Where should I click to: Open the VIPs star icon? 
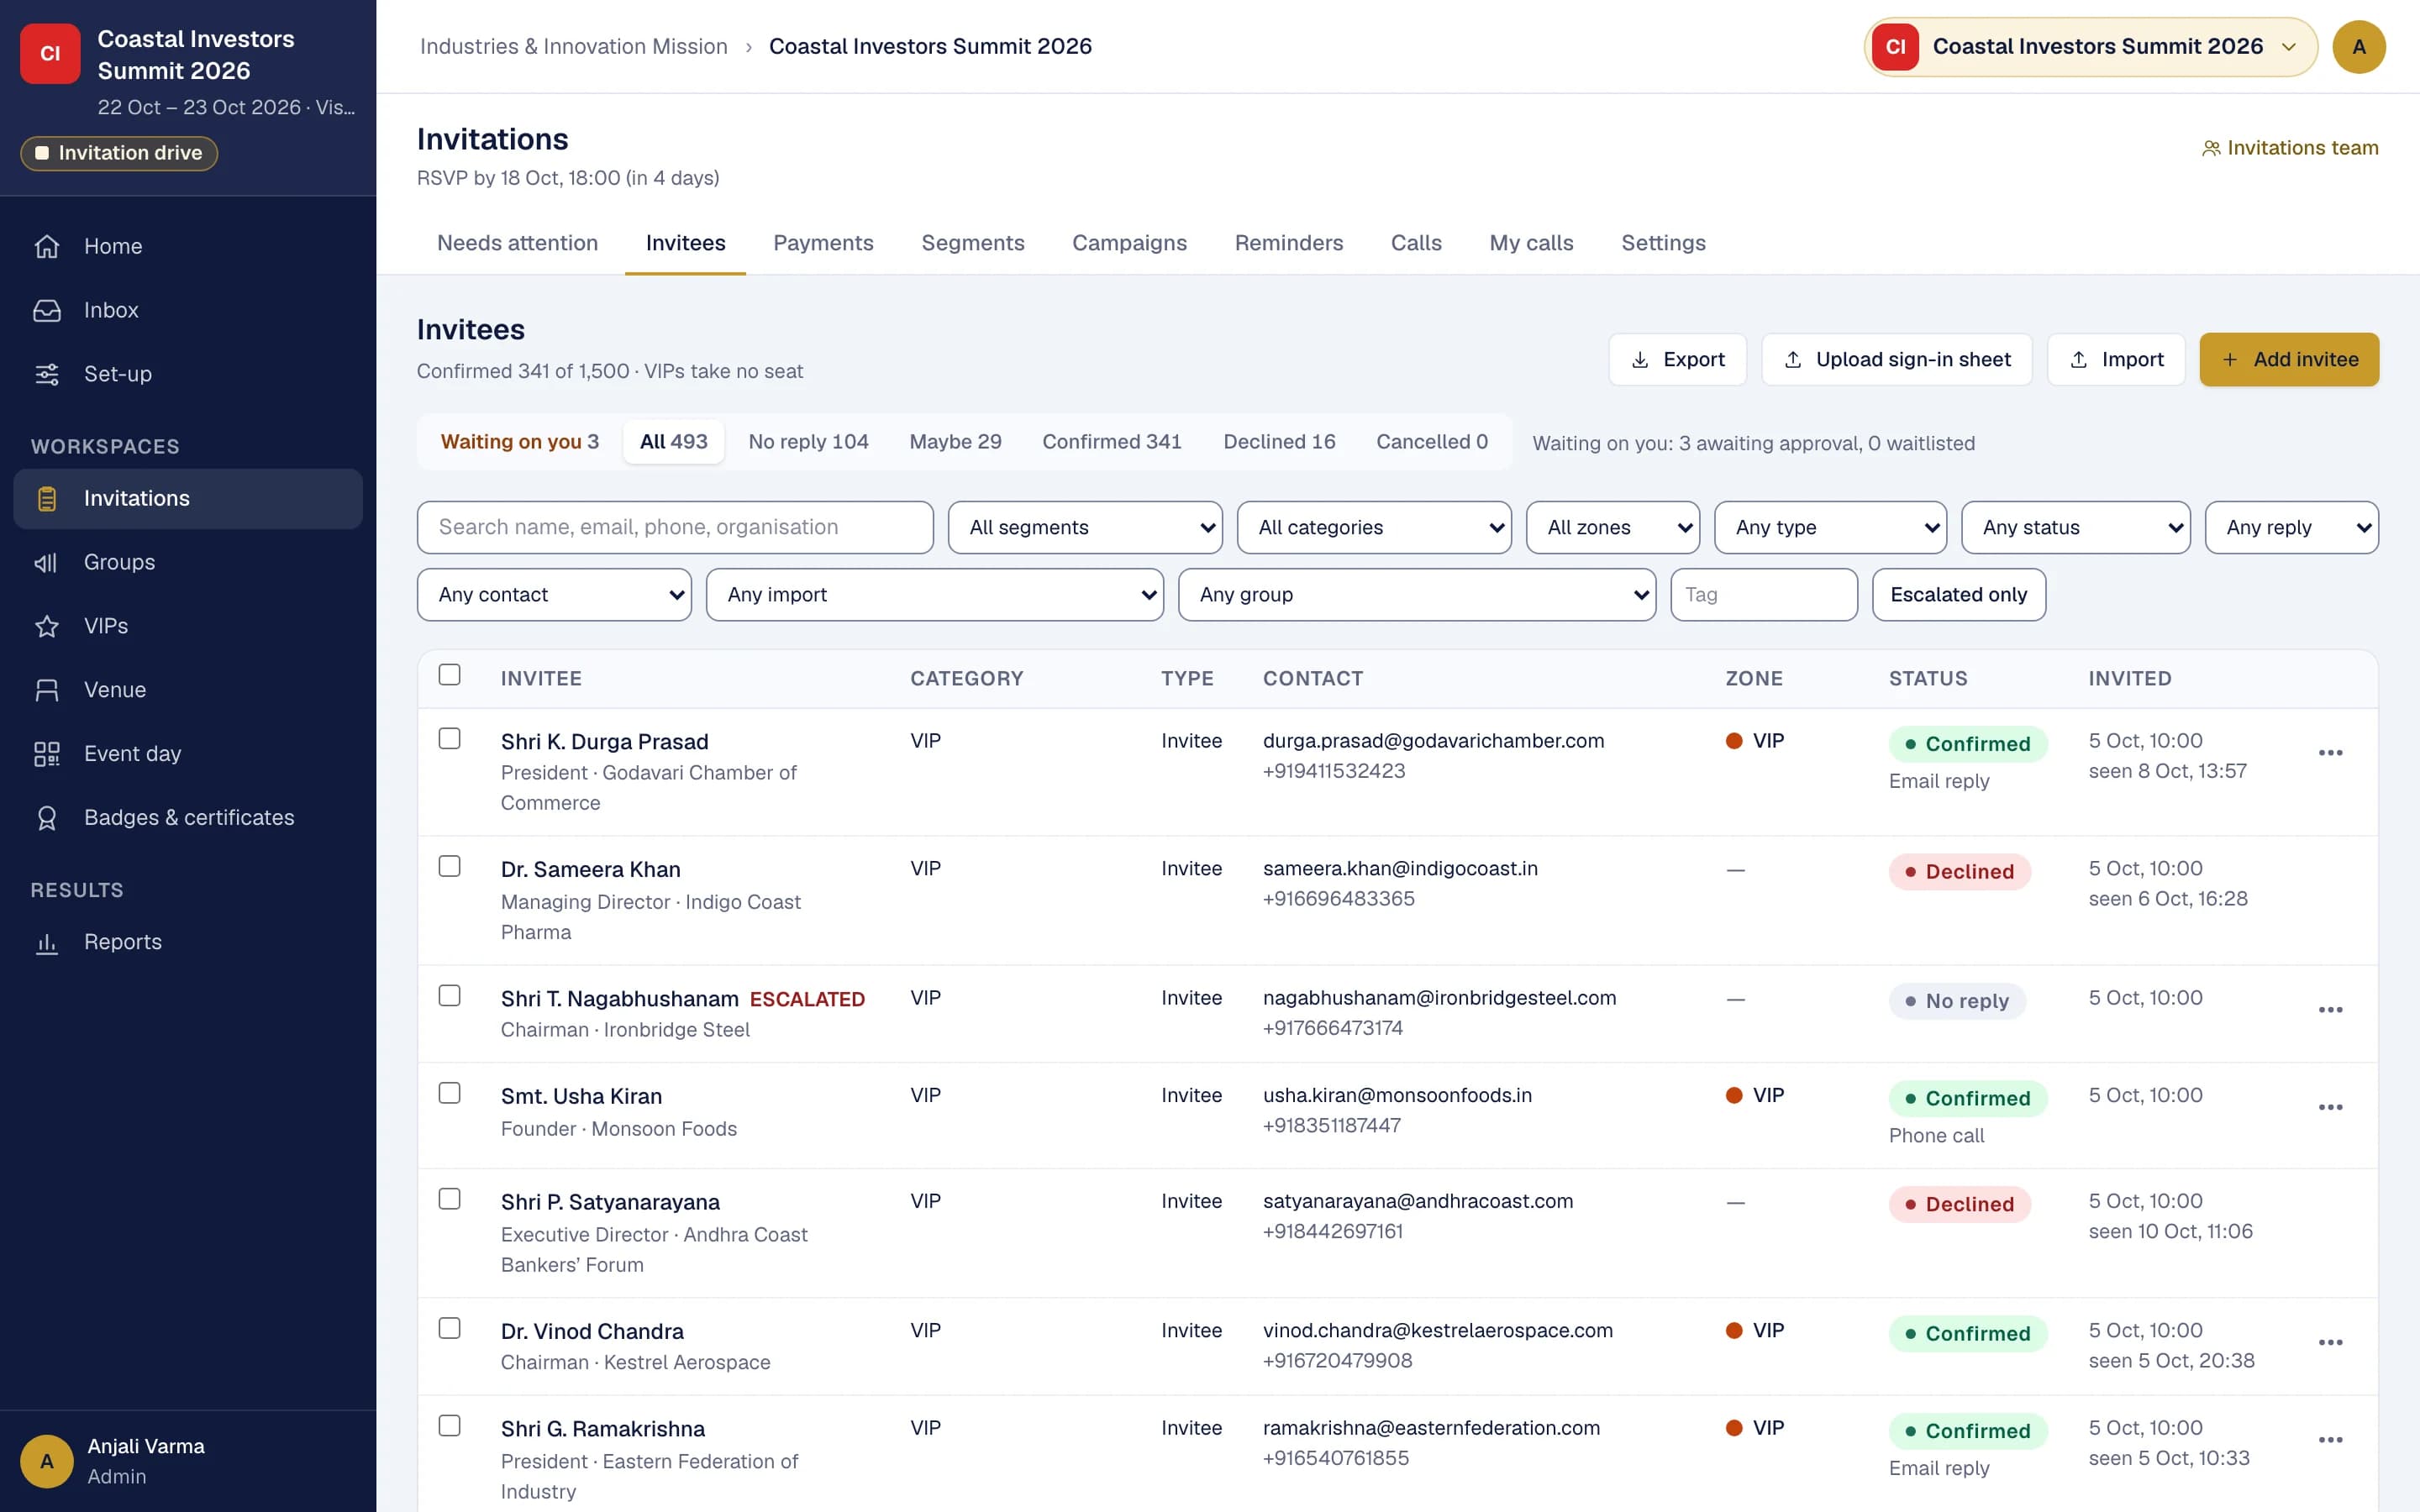tap(47, 626)
